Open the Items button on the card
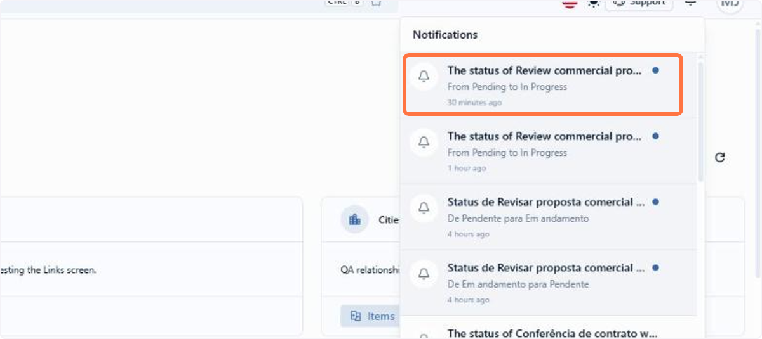762x339 pixels. (x=372, y=316)
